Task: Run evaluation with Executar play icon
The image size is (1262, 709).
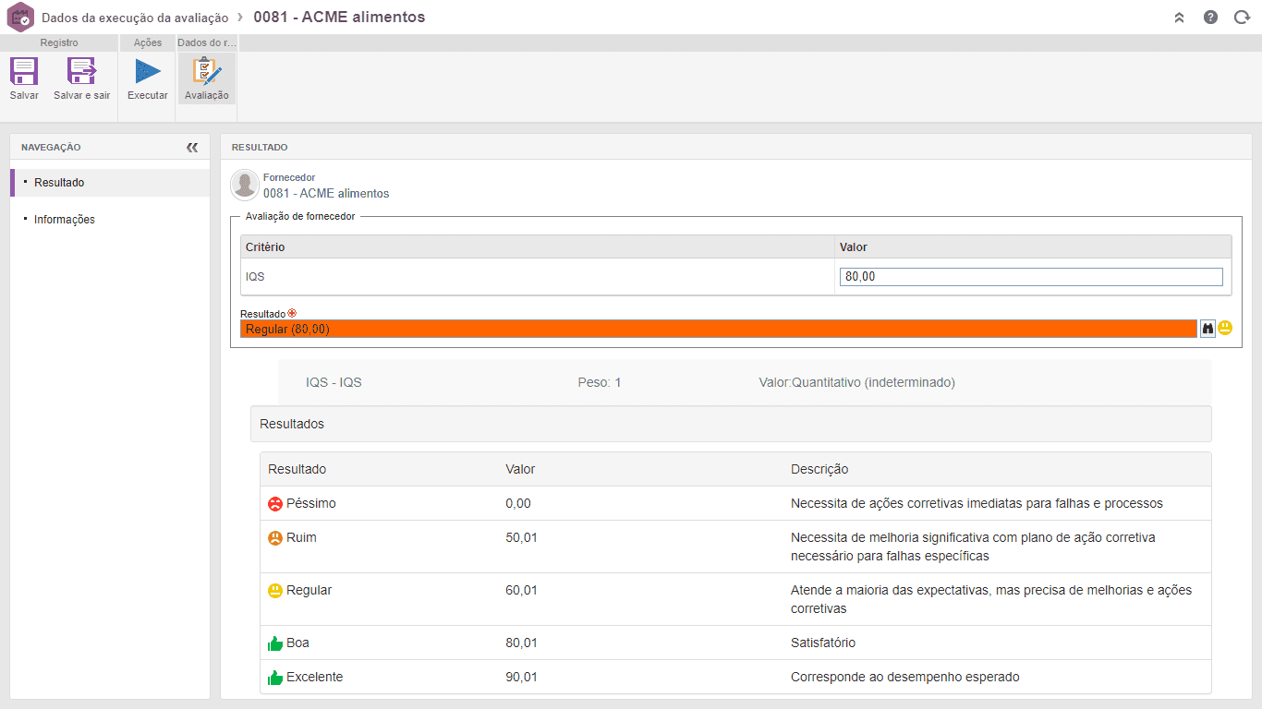Action: (x=148, y=72)
